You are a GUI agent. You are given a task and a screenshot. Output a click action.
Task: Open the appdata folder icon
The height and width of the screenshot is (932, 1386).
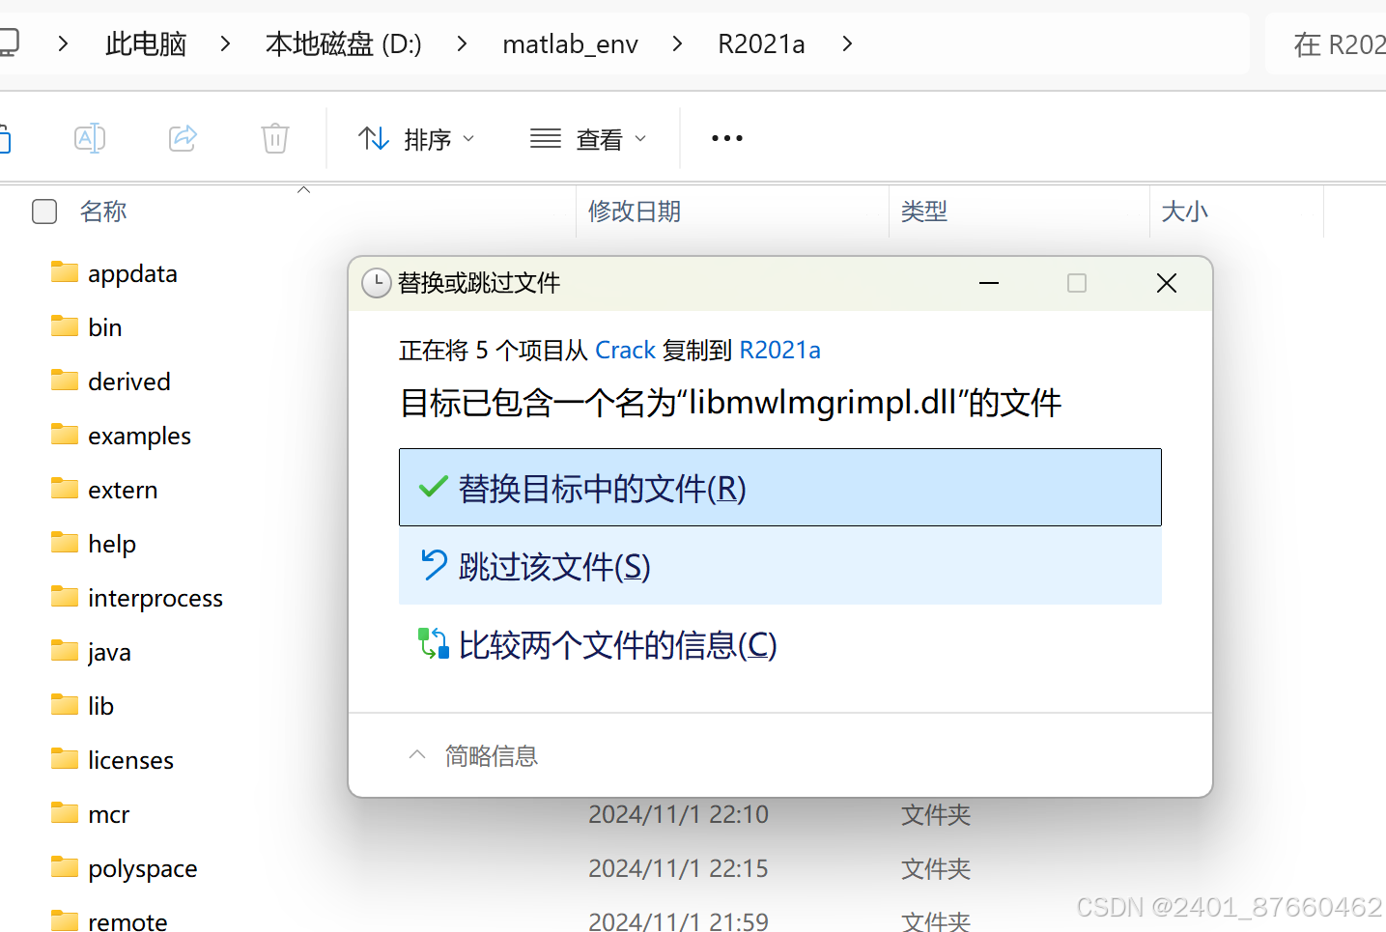tap(64, 272)
